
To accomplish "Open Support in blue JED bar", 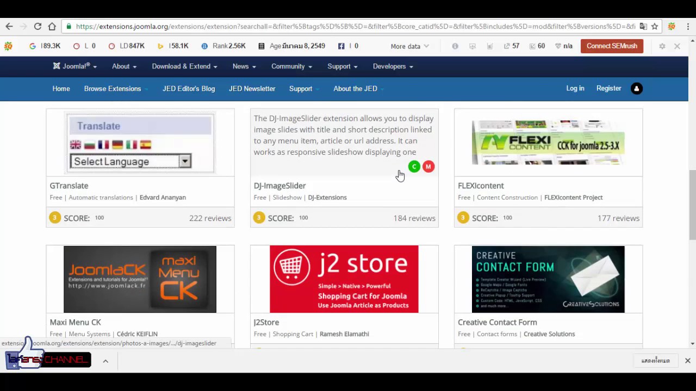I will pyautogui.click(x=303, y=89).
